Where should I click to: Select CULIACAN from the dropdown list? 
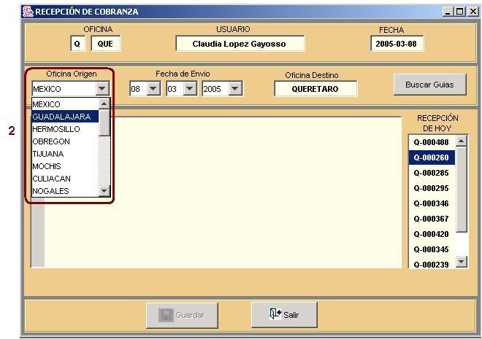pos(52,179)
